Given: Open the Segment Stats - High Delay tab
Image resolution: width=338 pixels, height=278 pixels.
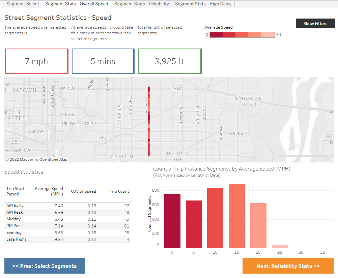Looking at the screenshot, I should click(x=203, y=4).
